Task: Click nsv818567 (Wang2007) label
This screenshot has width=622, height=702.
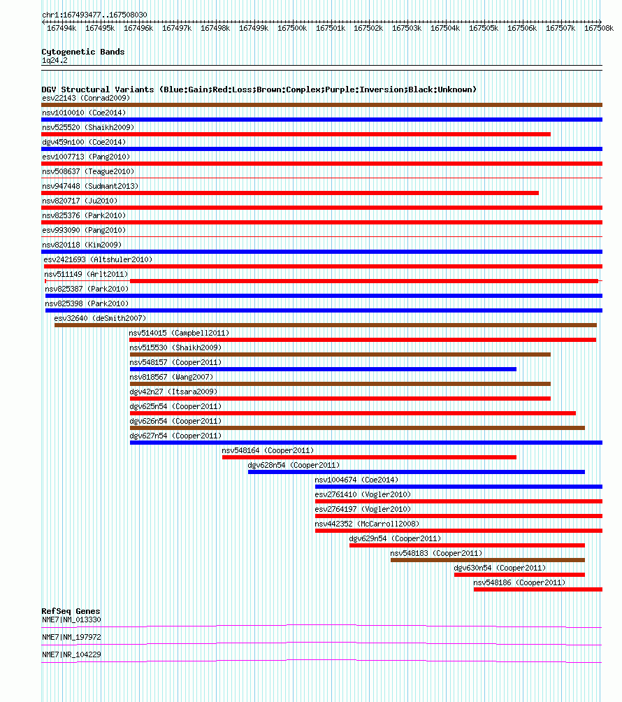Action: pos(171,378)
